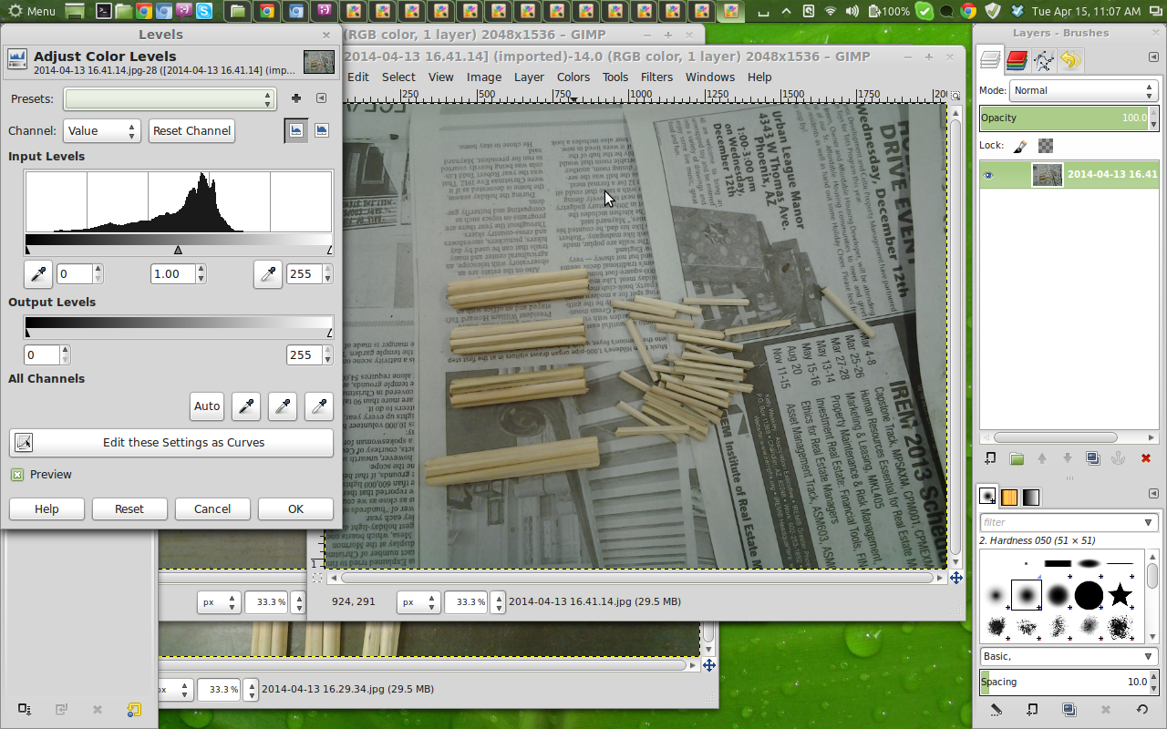Switch histogram to logarithmic scale

coord(321,130)
